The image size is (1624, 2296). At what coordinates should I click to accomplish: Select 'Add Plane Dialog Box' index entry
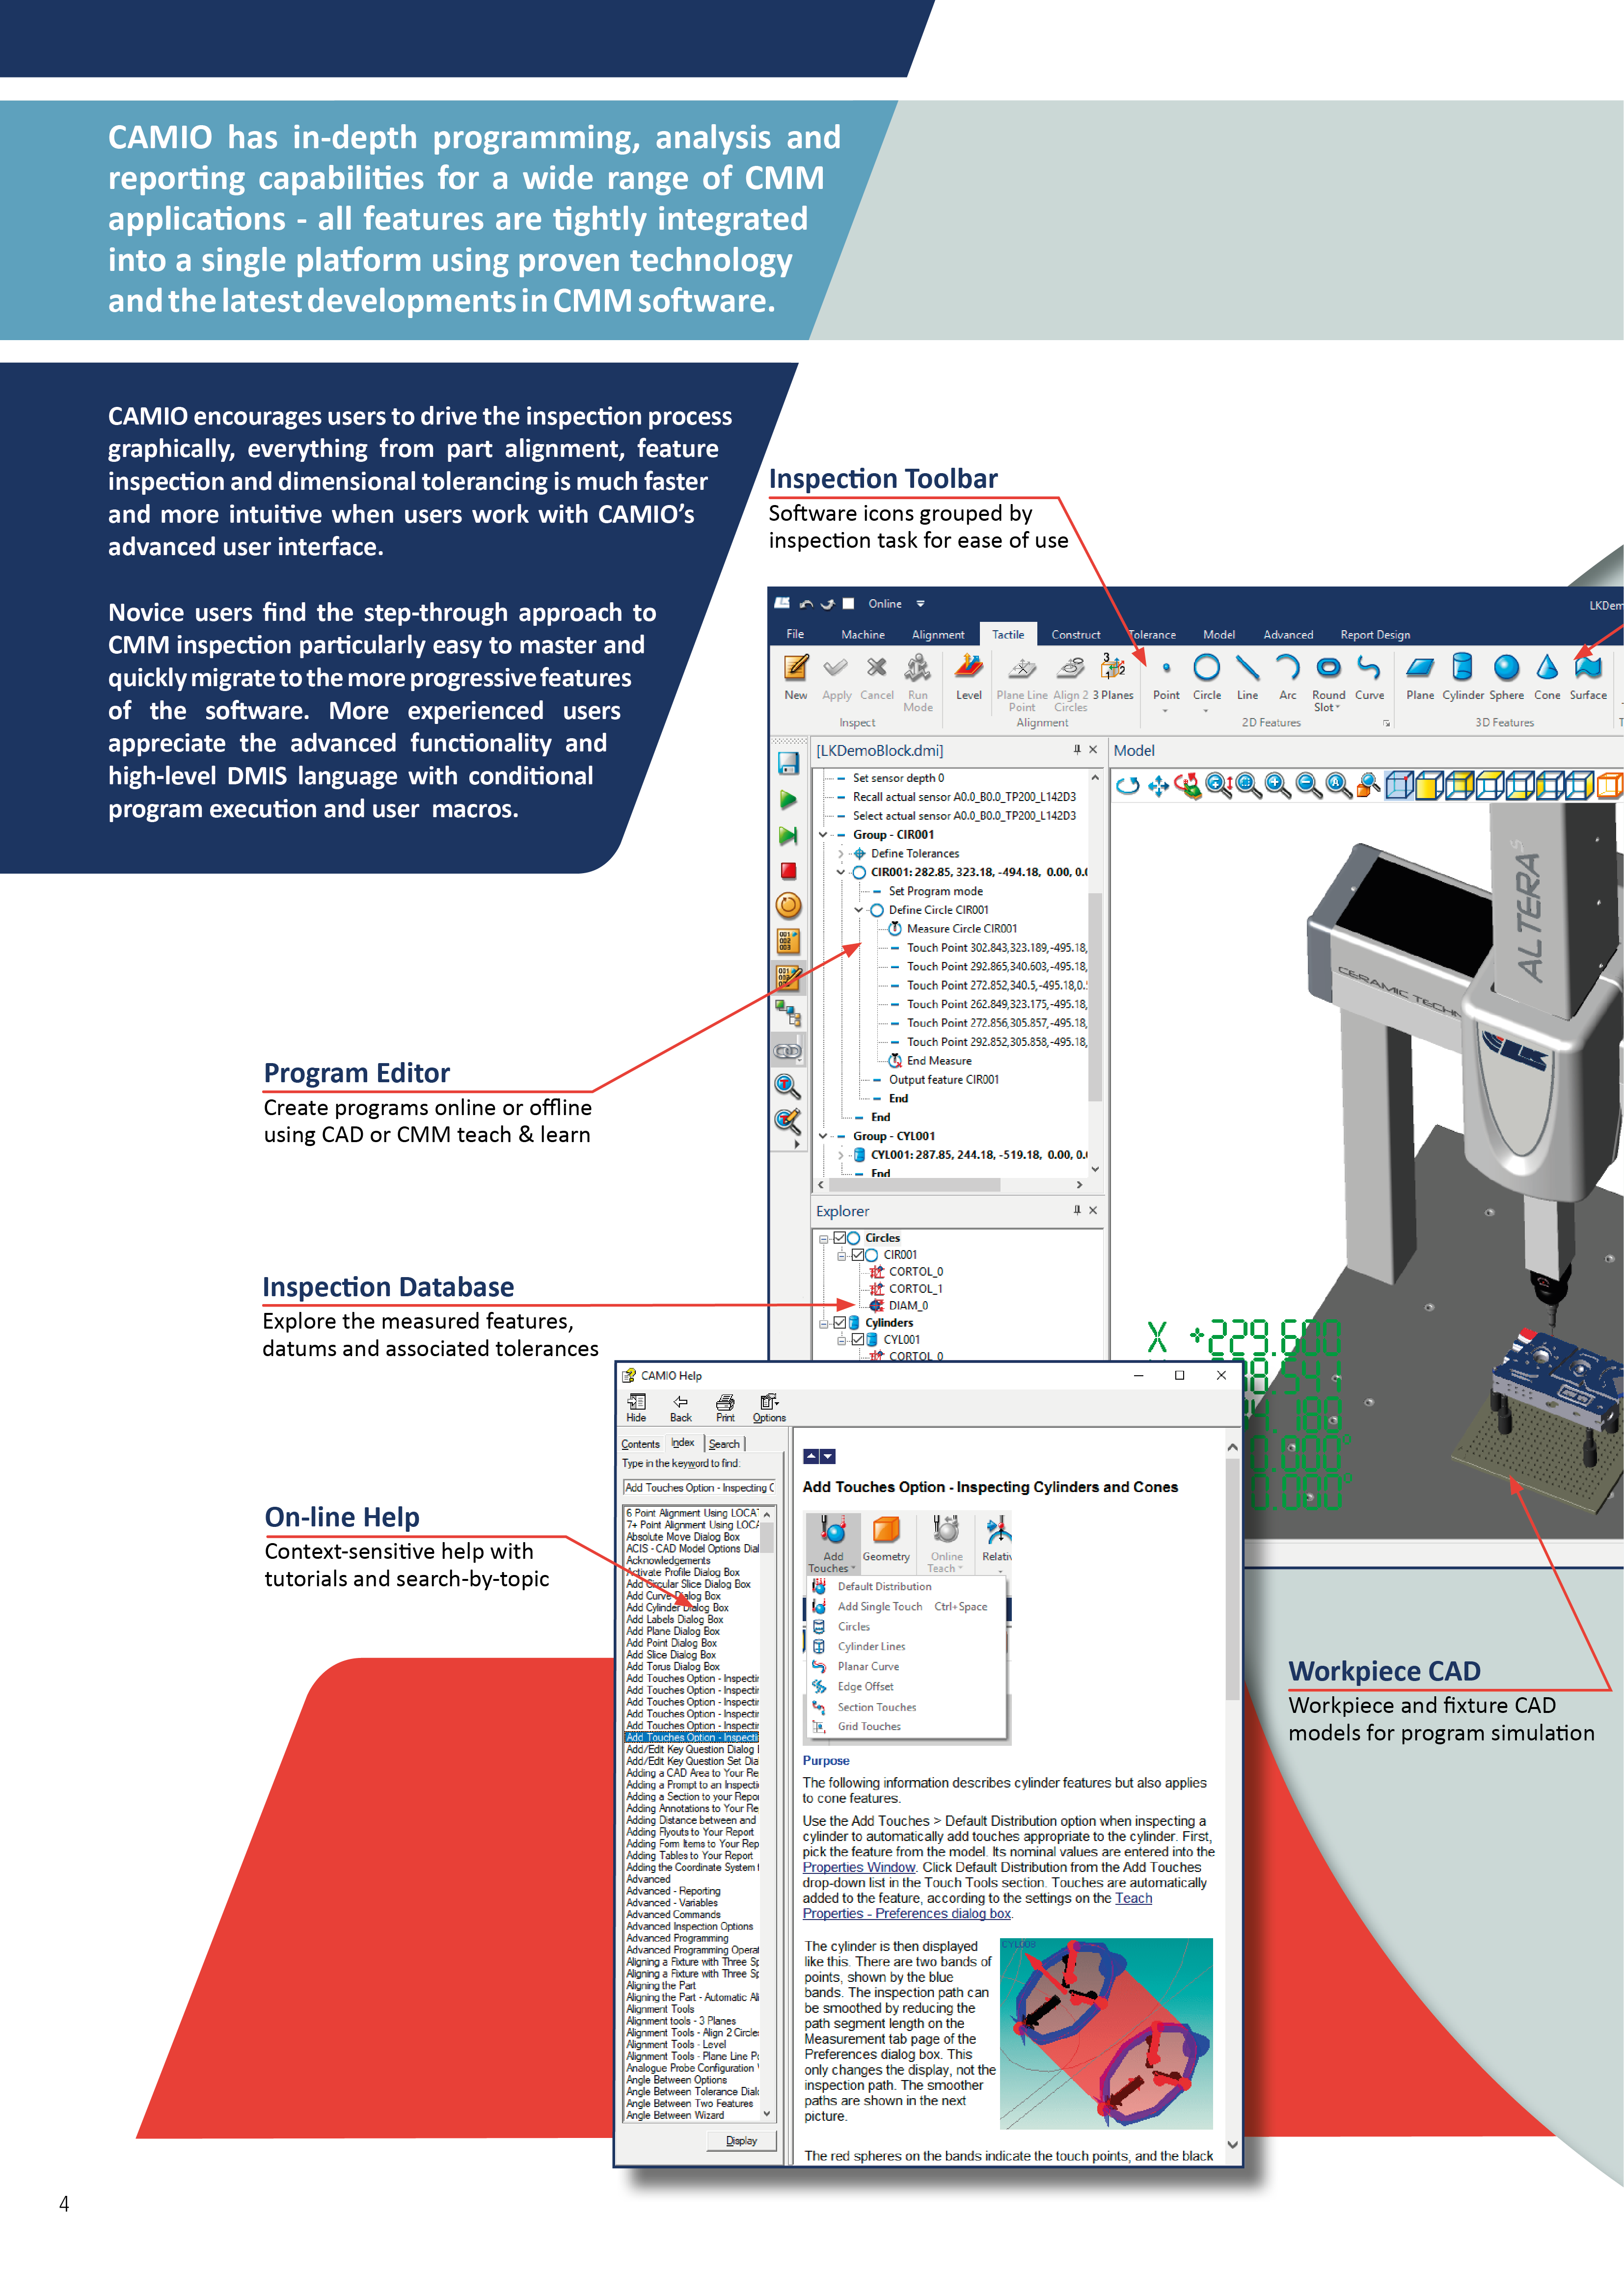672,1632
